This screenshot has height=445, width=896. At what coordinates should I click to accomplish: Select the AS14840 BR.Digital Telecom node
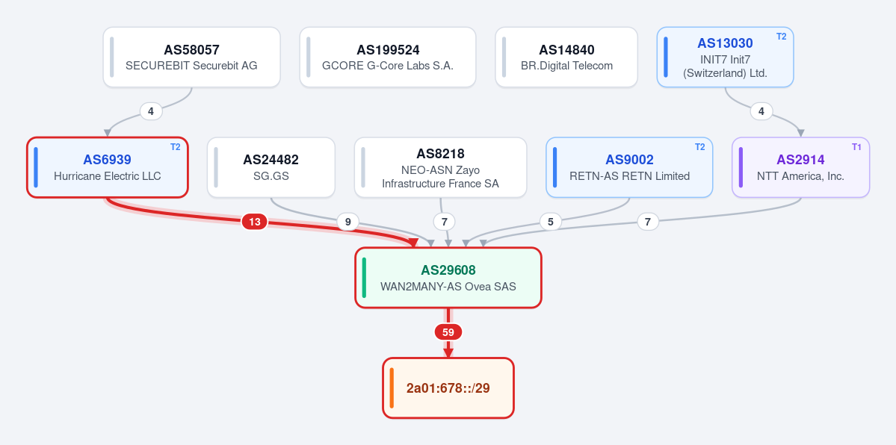click(x=566, y=57)
